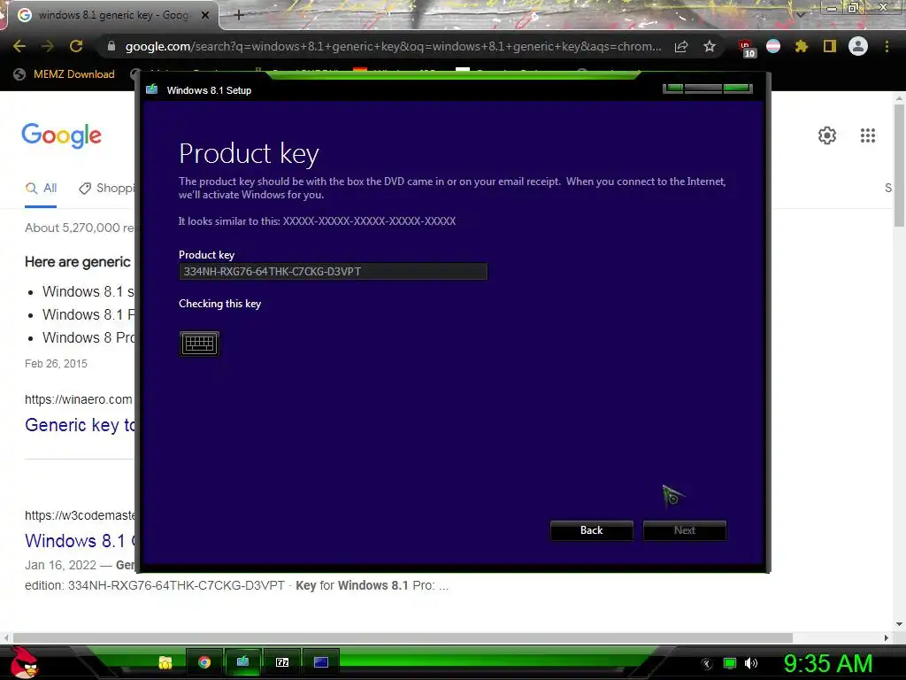Open the Generic key winaero result link
The height and width of the screenshot is (680, 906).
pos(80,425)
